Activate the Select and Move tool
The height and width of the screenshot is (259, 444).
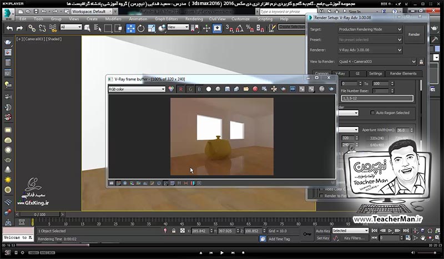[x=130, y=28]
